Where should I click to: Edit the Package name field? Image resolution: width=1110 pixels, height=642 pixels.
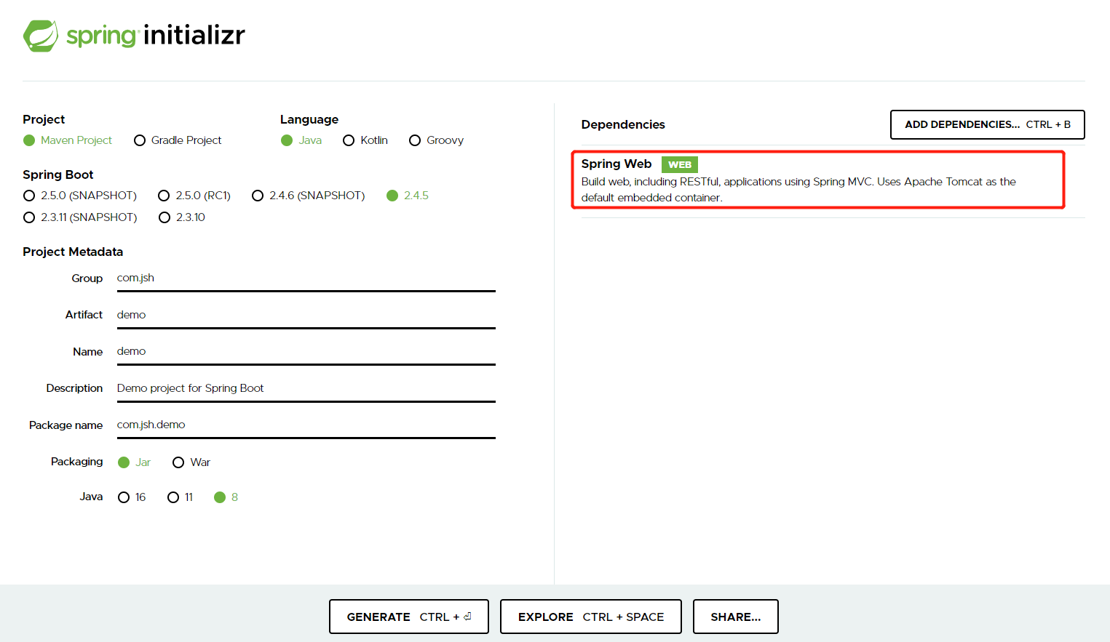[306, 425]
